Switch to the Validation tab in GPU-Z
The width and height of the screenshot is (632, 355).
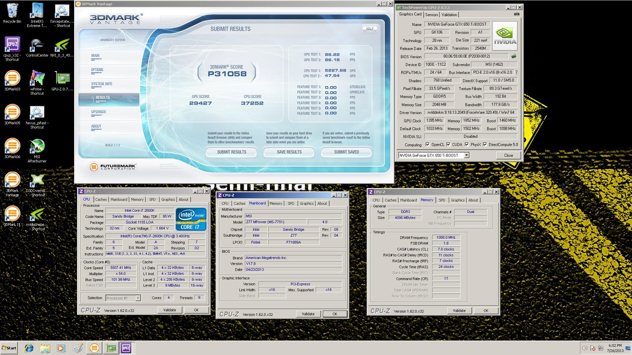(449, 14)
